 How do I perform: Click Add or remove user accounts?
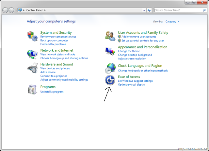pyautogui.click(x=138, y=37)
